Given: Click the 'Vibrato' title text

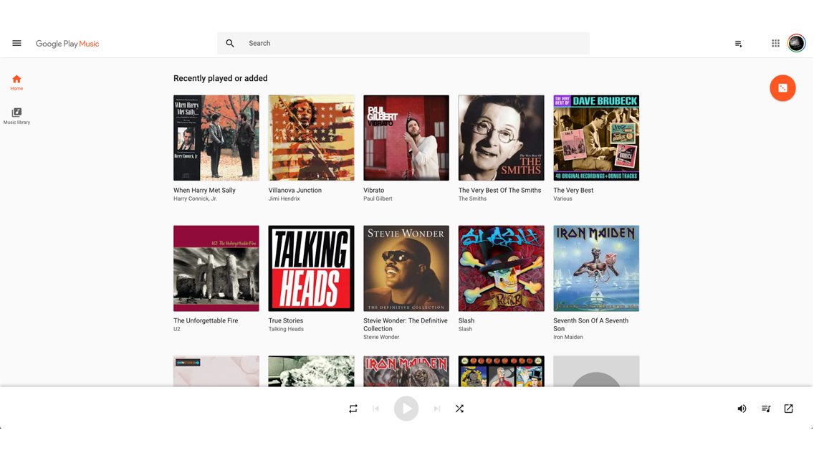Looking at the screenshot, I should tap(374, 191).
